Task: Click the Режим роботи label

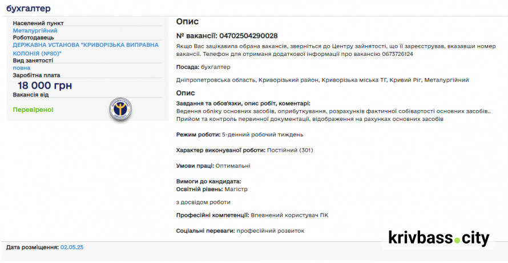Action: 198,135
